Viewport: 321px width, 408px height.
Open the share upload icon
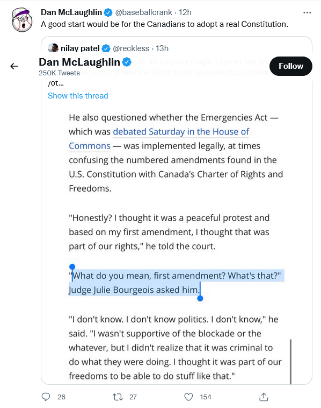coord(264,397)
